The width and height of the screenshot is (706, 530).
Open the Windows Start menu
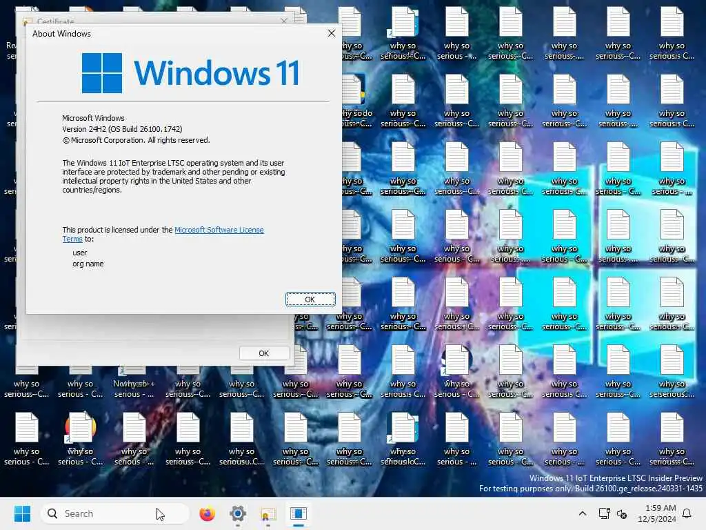tap(22, 513)
